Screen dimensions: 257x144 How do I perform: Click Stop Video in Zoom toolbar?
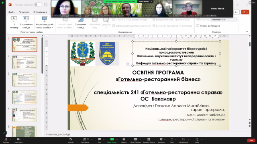point(18,140)
